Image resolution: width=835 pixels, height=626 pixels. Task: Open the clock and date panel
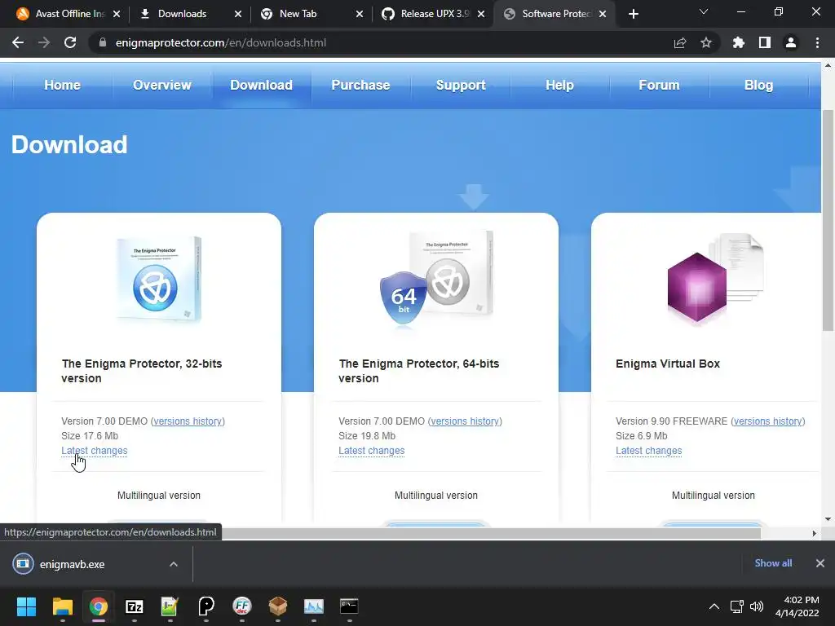click(x=797, y=606)
